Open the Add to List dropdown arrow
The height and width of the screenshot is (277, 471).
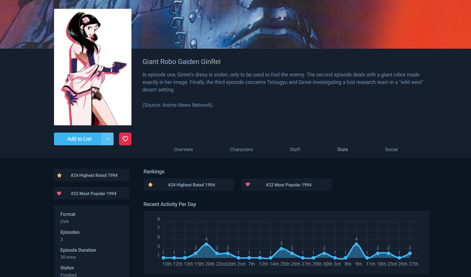coord(107,139)
